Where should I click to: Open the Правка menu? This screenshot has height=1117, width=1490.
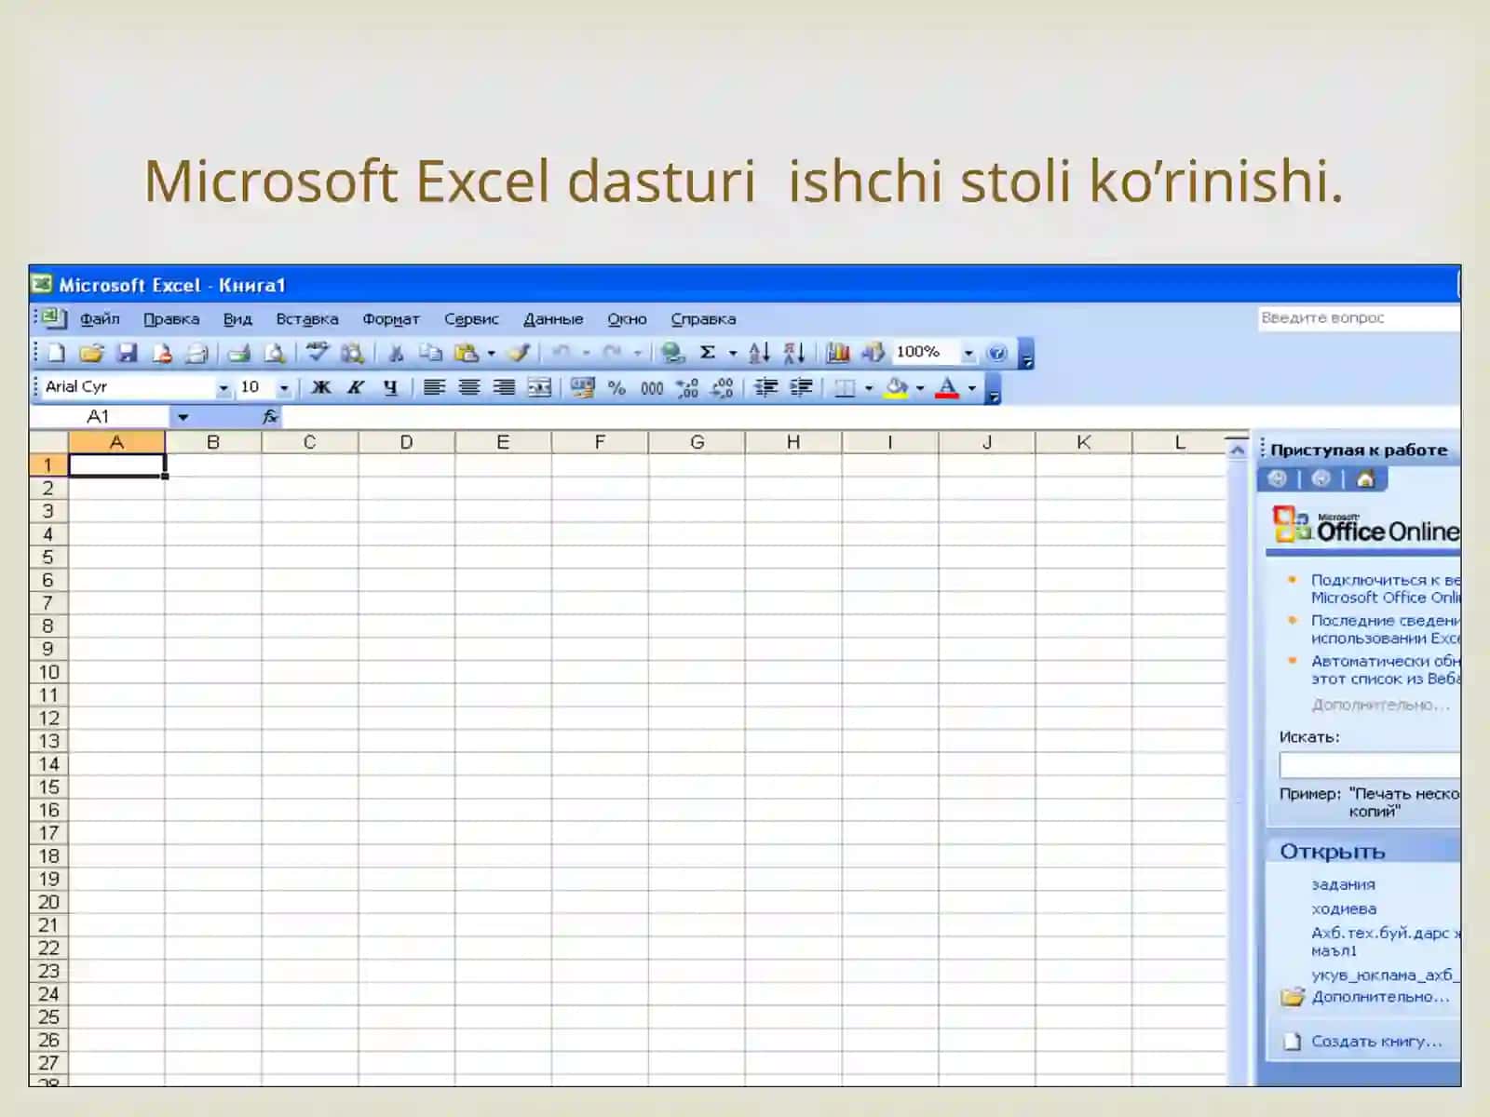(171, 318)
